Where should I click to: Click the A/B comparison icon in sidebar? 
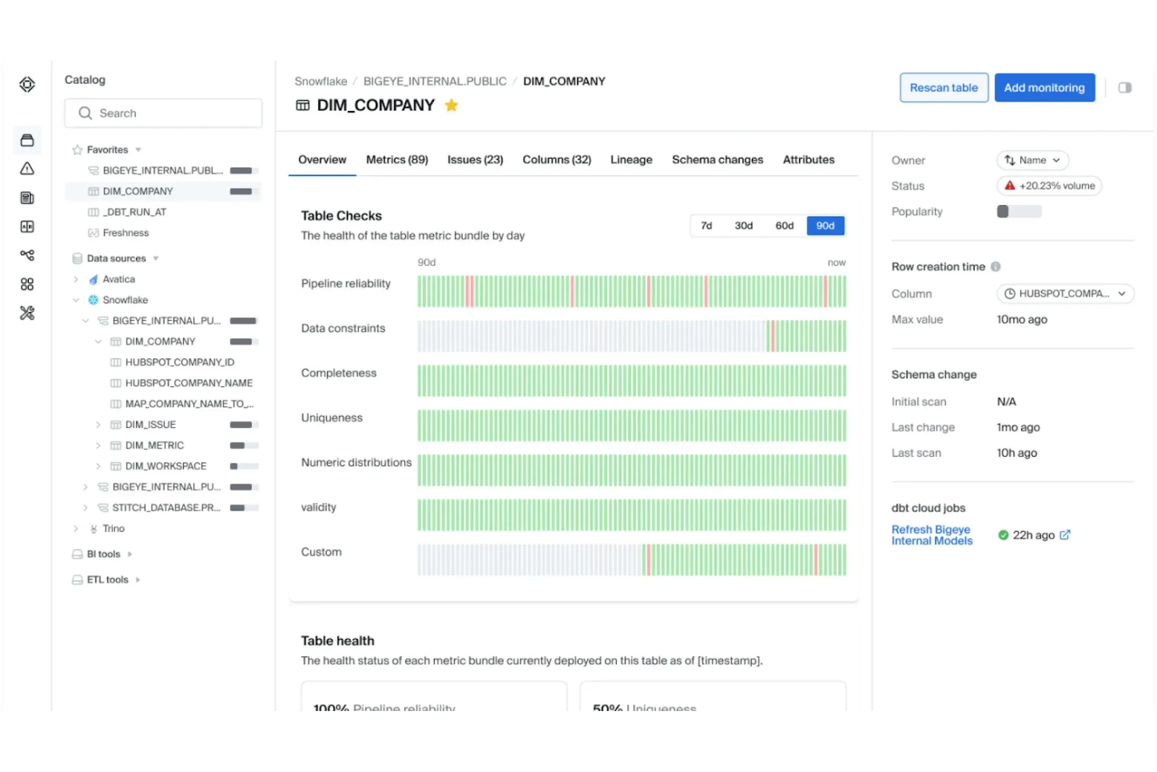[27, 226]
